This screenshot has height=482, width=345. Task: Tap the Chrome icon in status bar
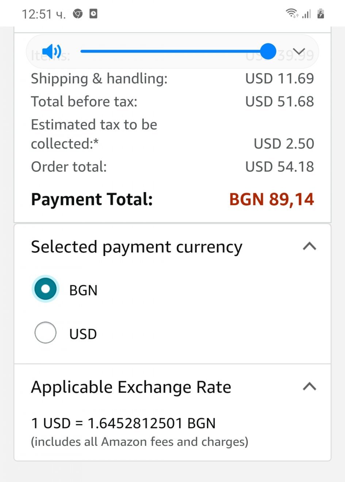pyautogui.click(x=78, y=14)
